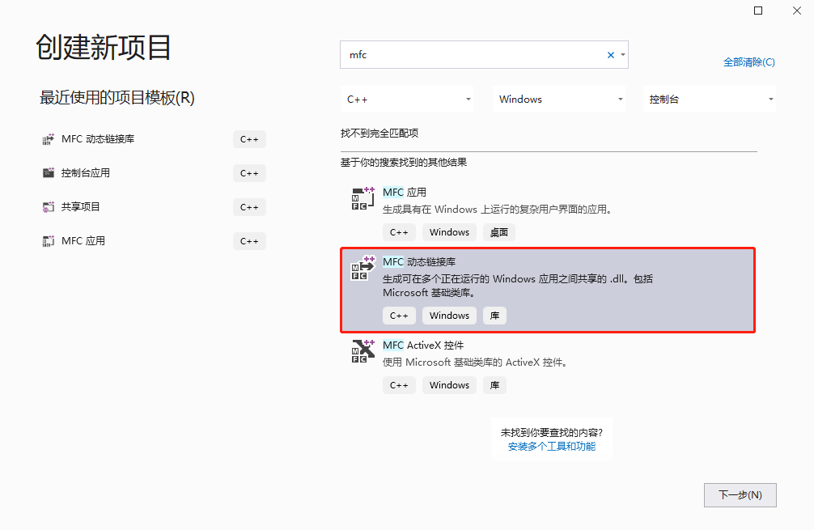Click the C++ tag beside 共享项目

coord(249,207)
